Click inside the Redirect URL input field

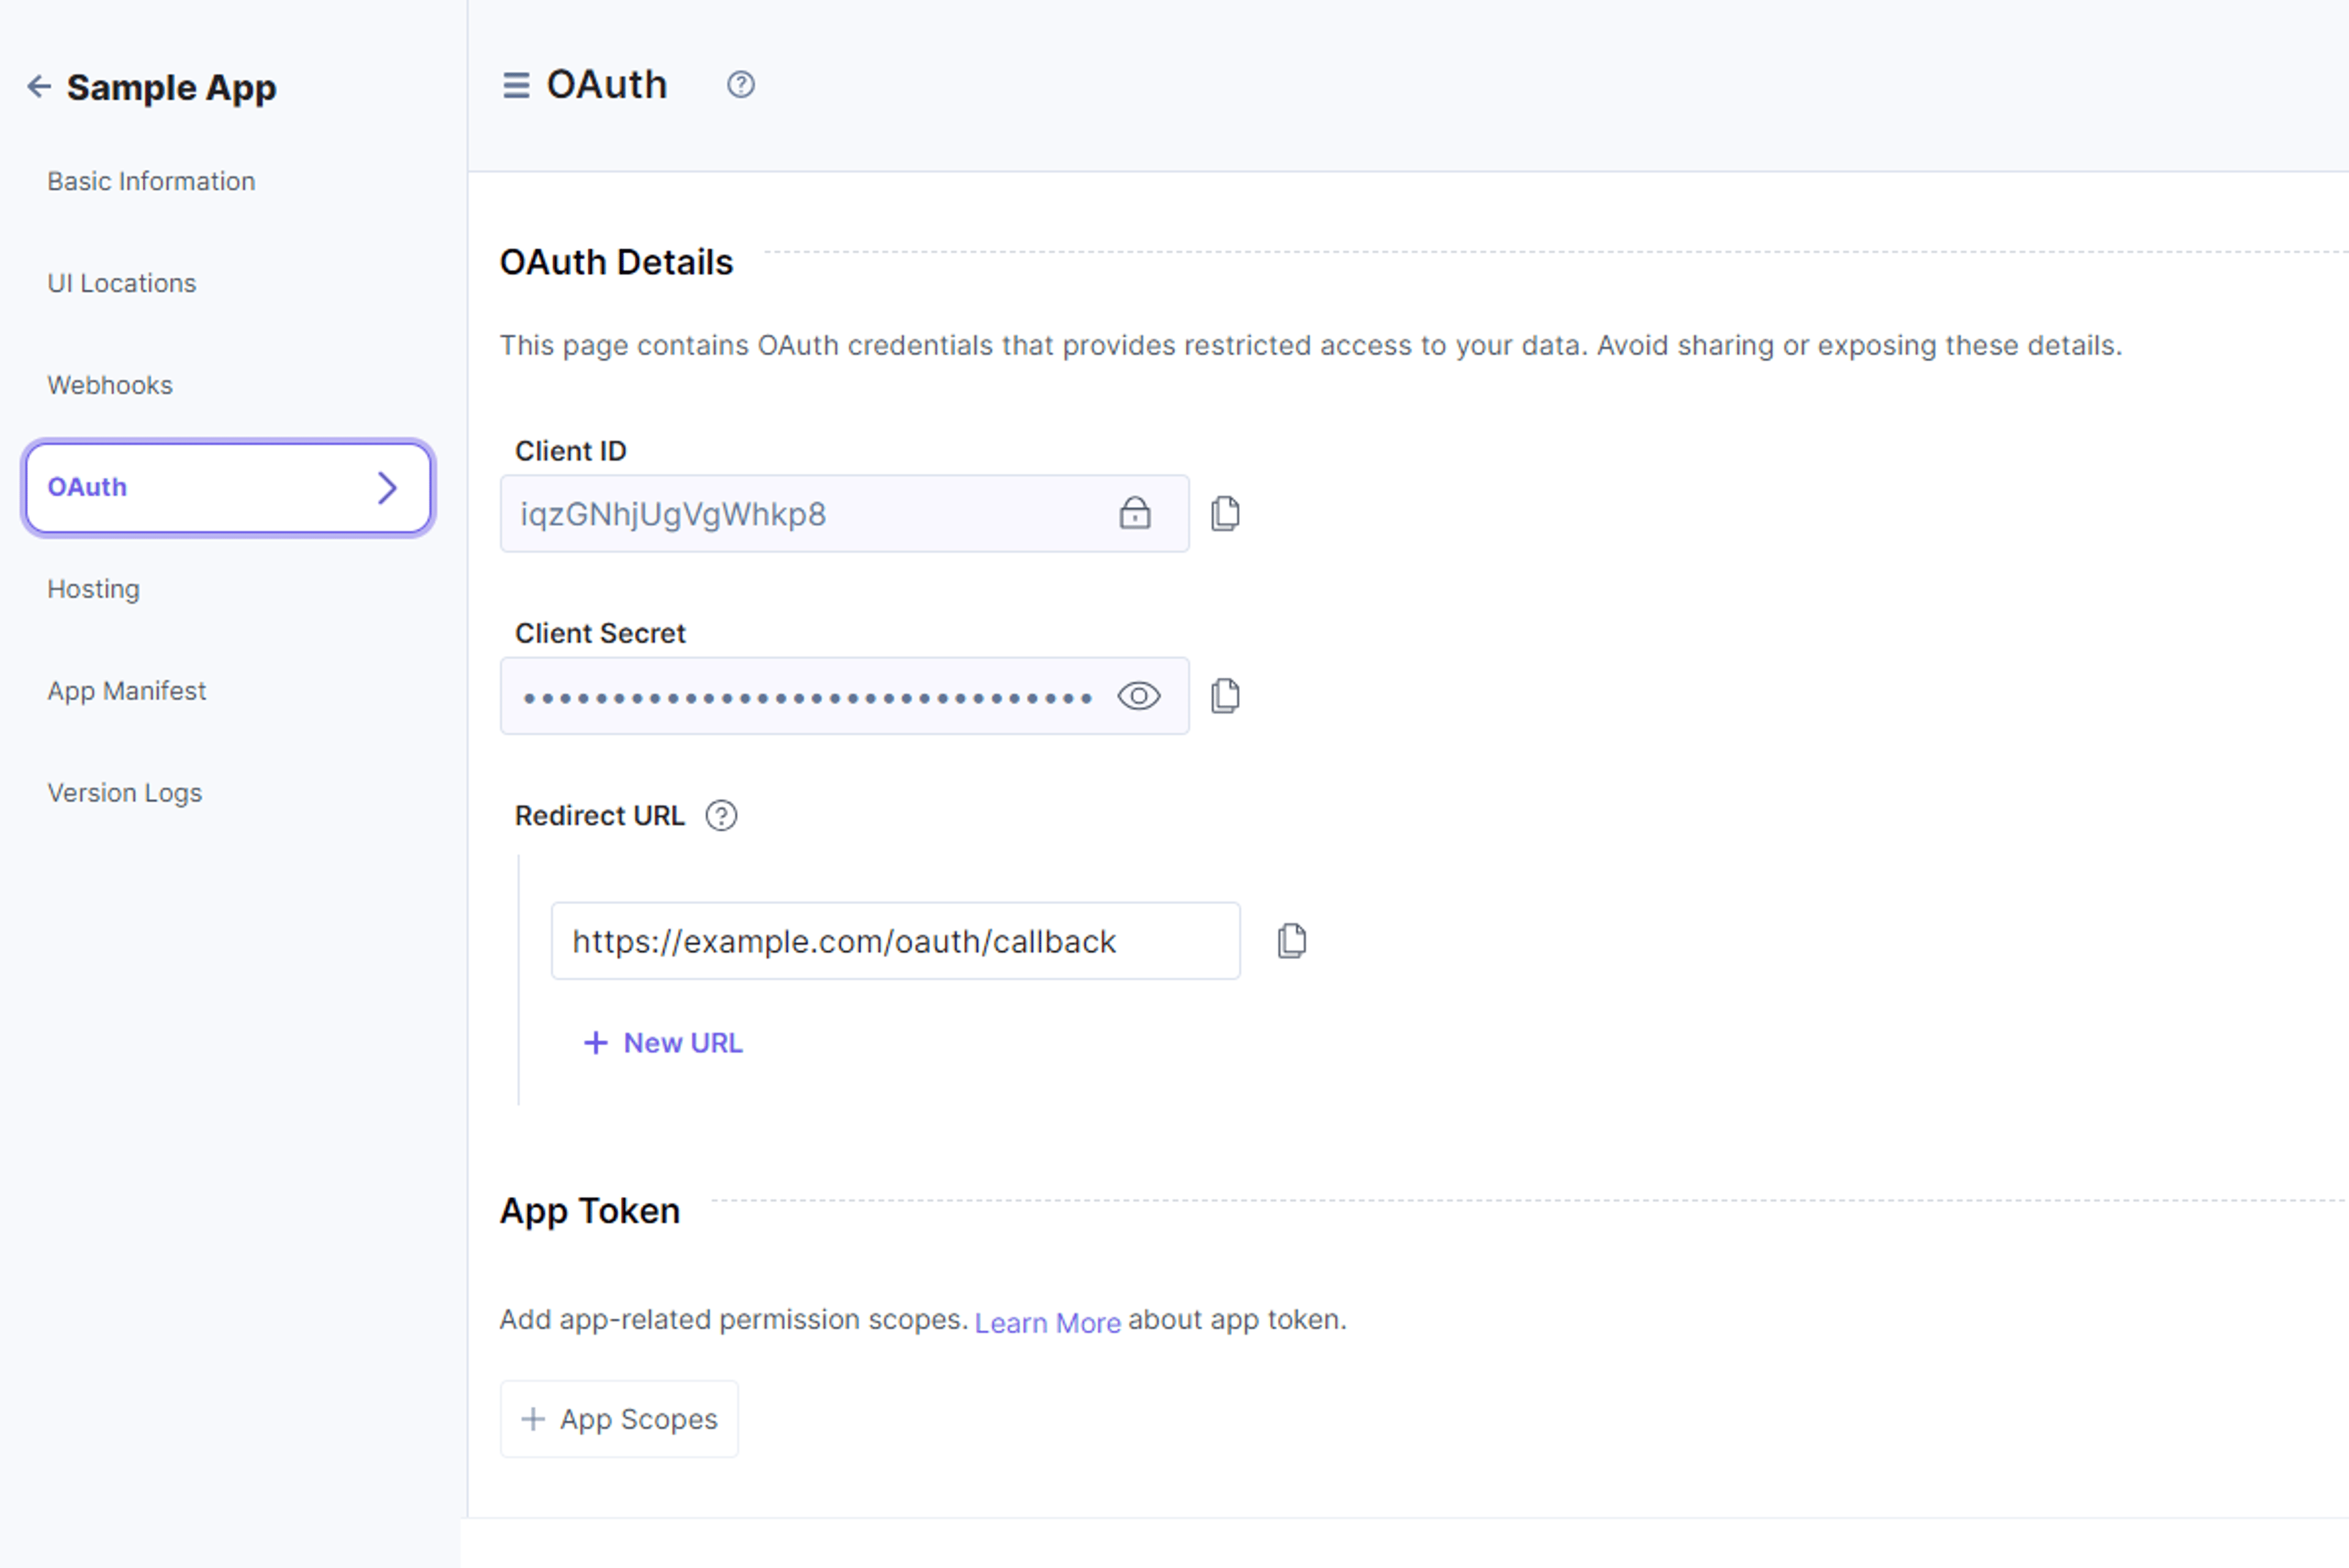point(895,941)
